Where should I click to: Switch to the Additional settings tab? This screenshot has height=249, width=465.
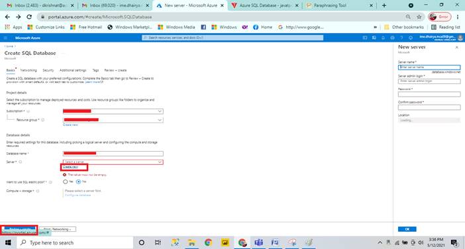click(73, 70)
